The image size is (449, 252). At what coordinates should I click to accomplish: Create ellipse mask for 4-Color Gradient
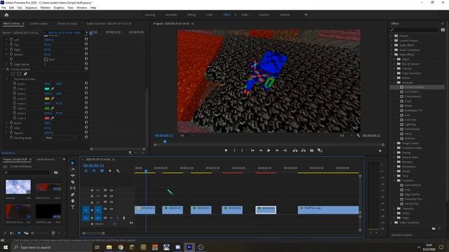(13, 73)
